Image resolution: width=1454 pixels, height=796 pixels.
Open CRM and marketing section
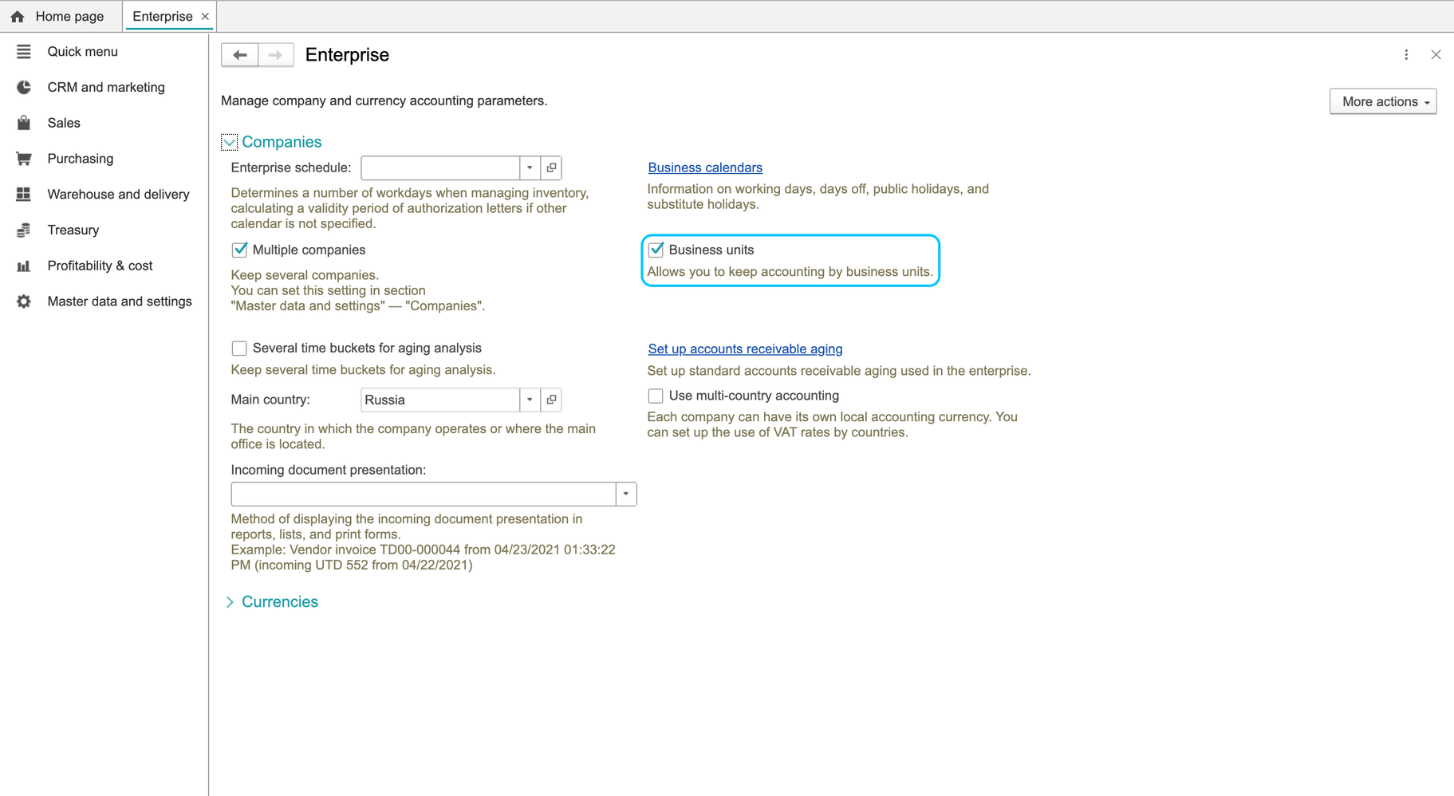106,87
